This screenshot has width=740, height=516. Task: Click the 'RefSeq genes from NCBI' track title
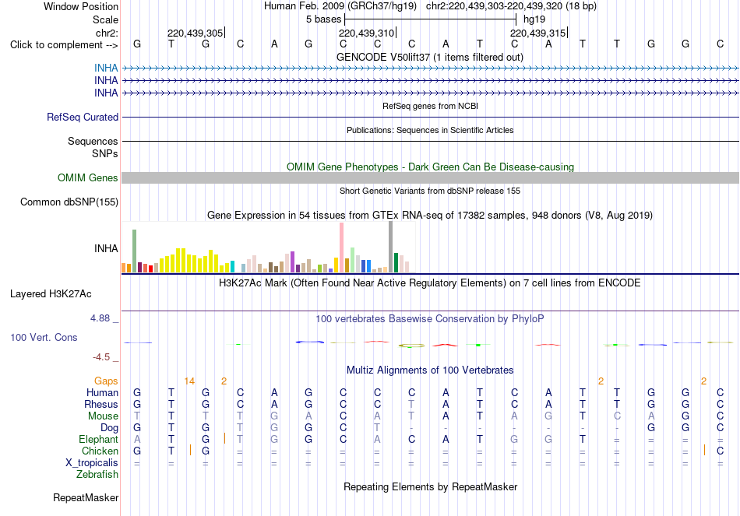pyautogui.click(x=431, y=106)
